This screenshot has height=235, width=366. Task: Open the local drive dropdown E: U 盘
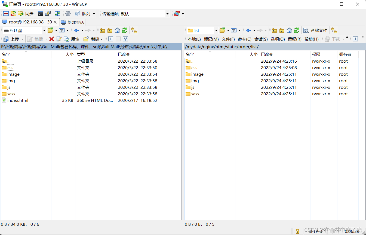[24, 30]
